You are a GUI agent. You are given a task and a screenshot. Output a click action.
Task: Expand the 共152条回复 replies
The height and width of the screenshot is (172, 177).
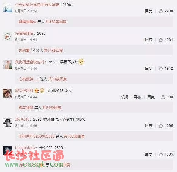(74, 136)
